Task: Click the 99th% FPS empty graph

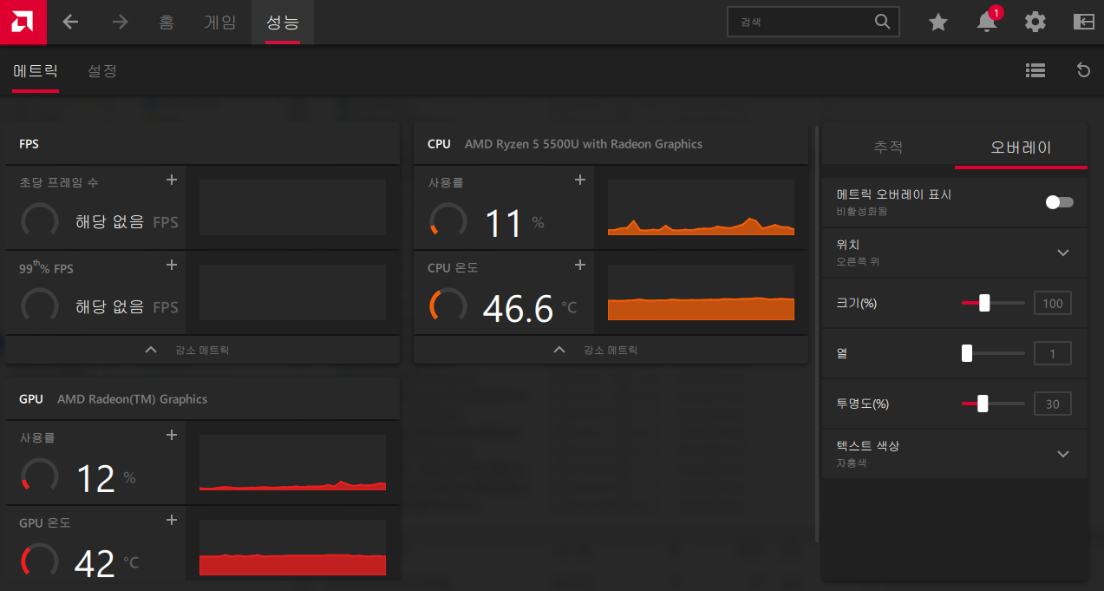Action: (292, 292)
